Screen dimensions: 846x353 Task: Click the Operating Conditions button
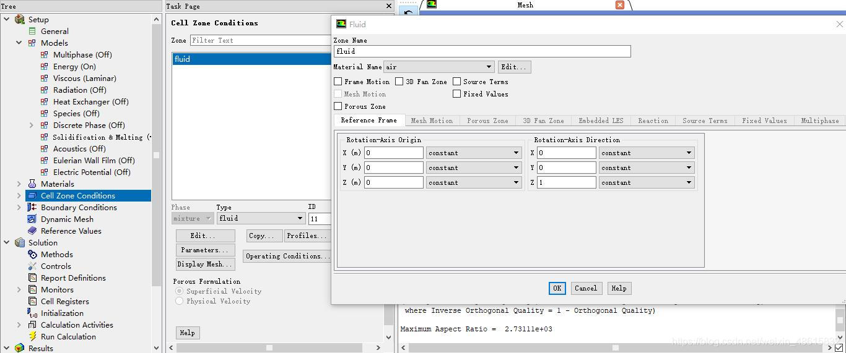[x=287, y=256]
